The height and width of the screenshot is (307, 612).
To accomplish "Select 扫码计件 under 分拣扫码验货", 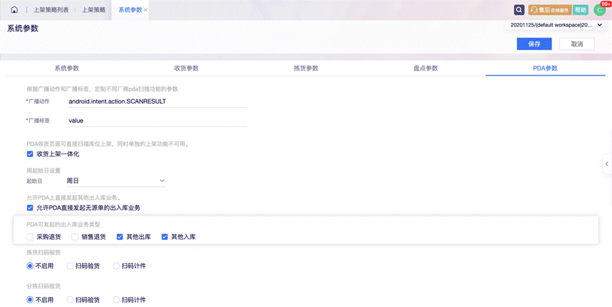I will [x=116, y=300].
